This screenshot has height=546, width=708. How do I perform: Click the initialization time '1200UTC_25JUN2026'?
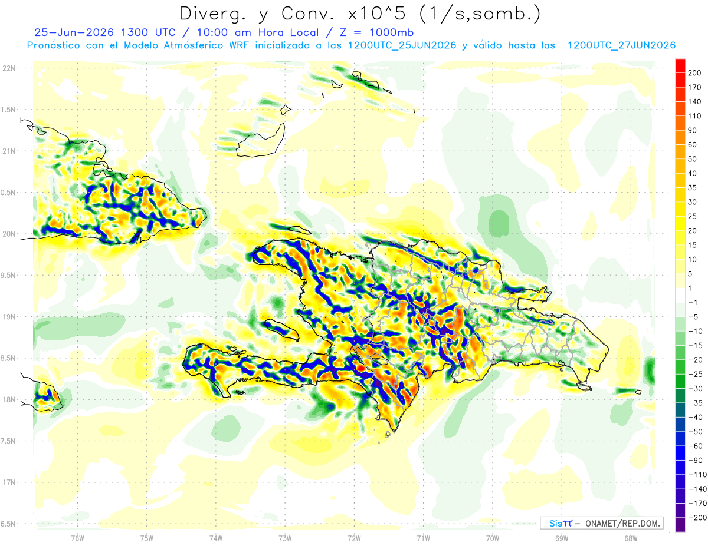pyautogui.click(x=402, y=45)
